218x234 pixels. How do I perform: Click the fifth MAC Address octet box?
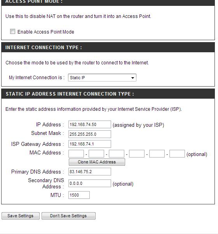tap(157, 154)
